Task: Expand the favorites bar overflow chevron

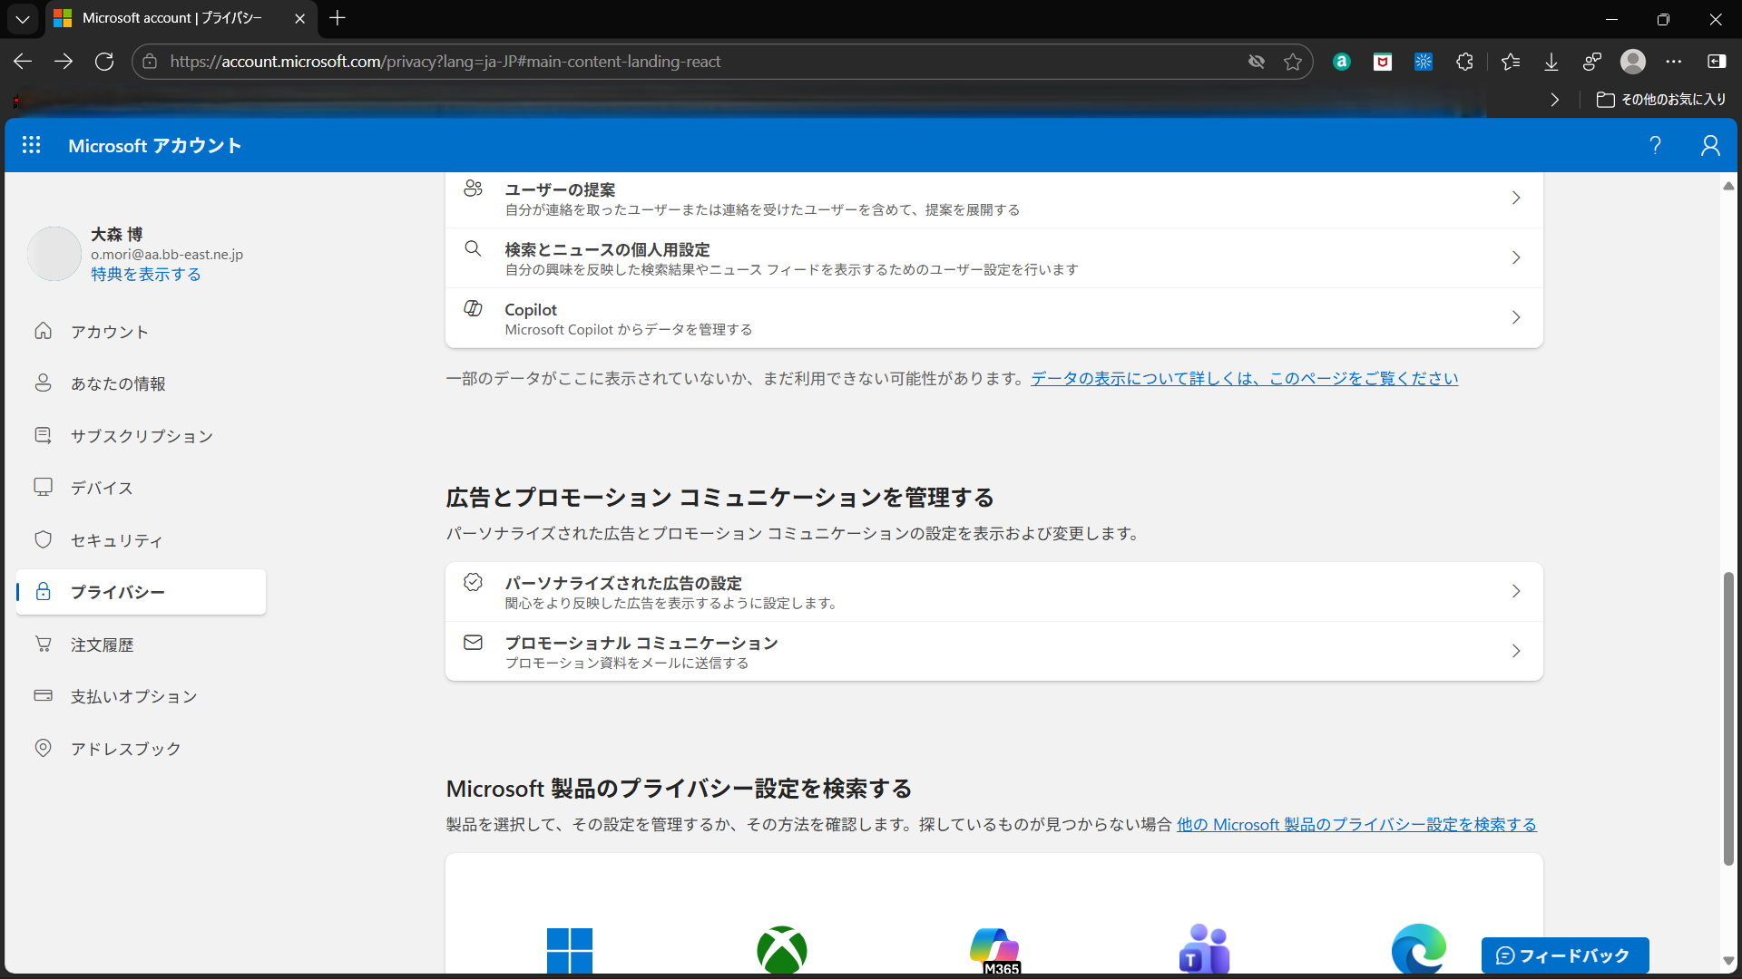Action: 1555,100
